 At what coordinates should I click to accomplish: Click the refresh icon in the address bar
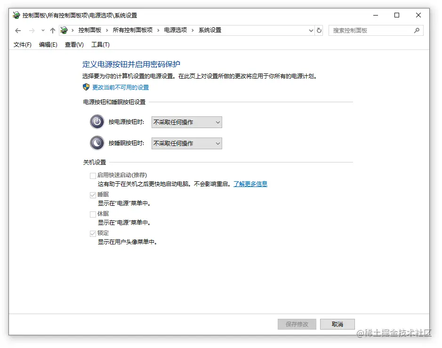(319, 30)
